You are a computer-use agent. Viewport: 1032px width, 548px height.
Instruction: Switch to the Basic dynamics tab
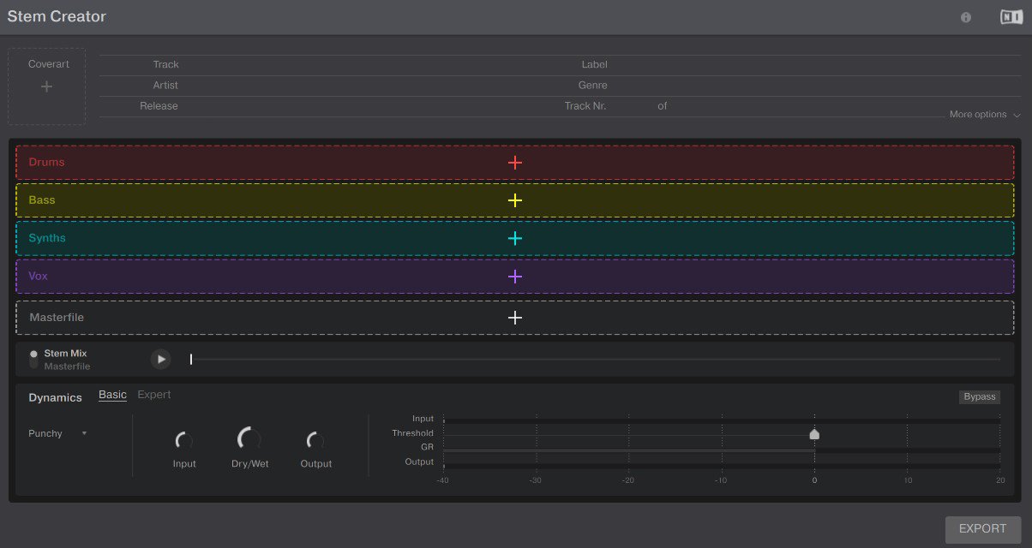coord(112,395)
